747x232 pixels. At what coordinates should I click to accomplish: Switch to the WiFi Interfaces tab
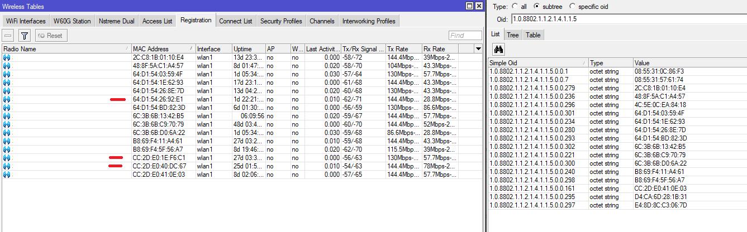click(x=26, y=21)
